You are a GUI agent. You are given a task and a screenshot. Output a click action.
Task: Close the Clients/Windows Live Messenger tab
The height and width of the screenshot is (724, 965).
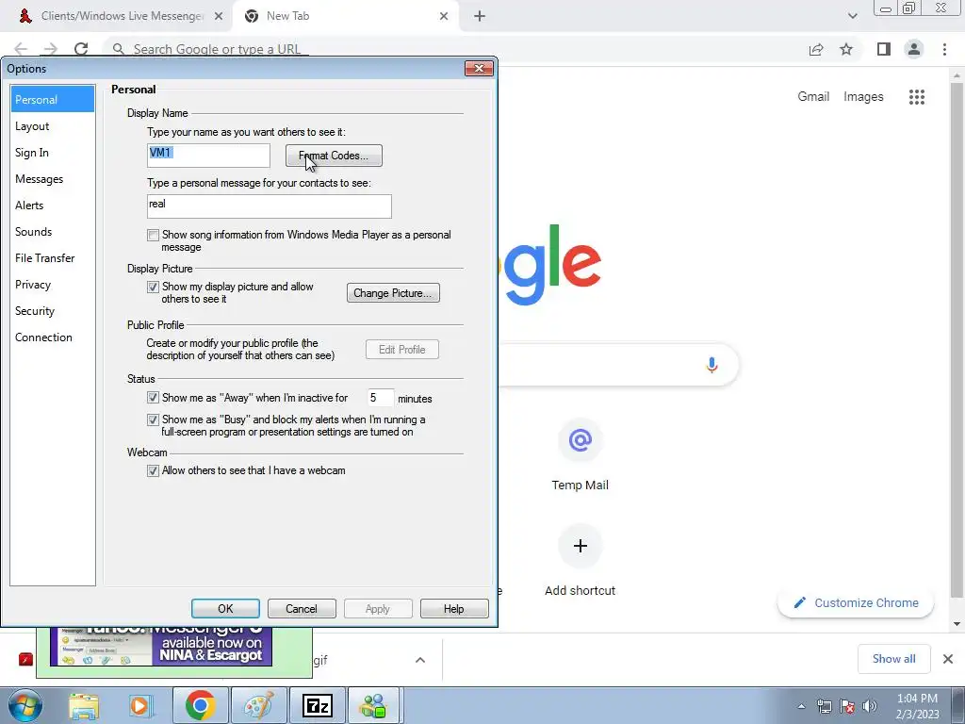[x=219, y=17]
